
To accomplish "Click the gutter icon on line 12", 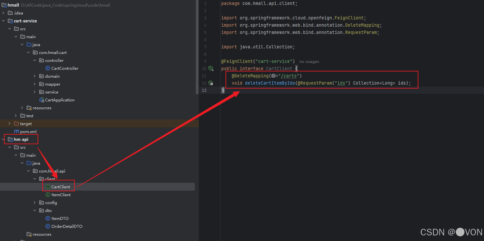I will pyautogui.click(x=211, y=83).
